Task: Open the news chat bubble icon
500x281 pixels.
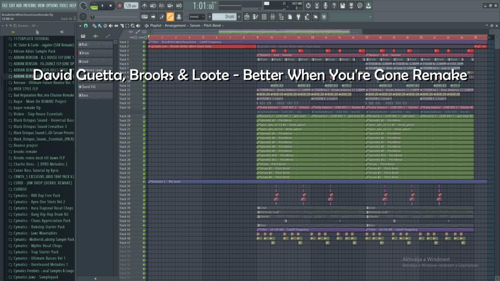Action: coord(360,5)
